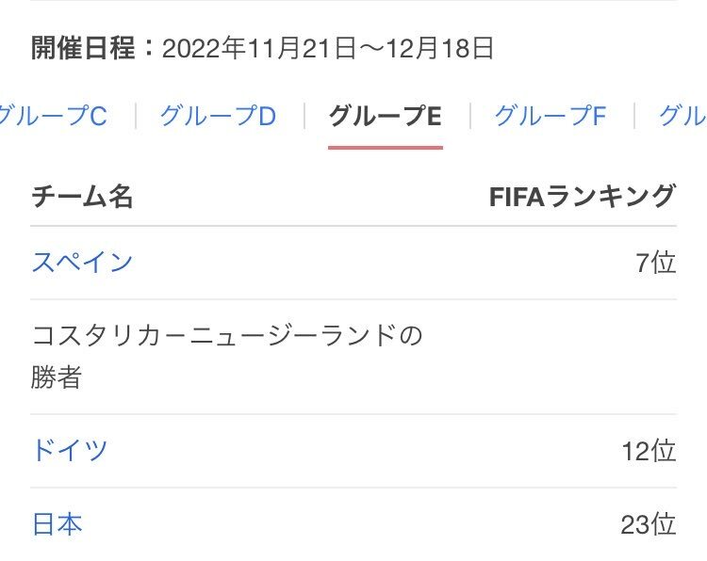Screen dimensions: 707x561
Task: Click Japan's 23位 ranking value
Action: (649, 524)
